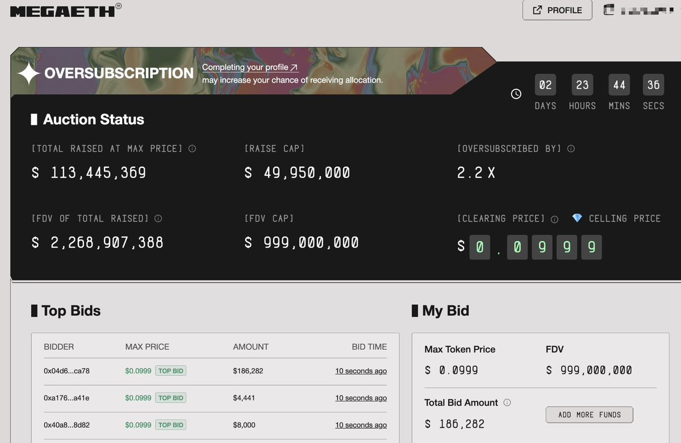Click the FDV cap value in Auction Status
The height and width of the screenshot is (443, 681).
302,243
